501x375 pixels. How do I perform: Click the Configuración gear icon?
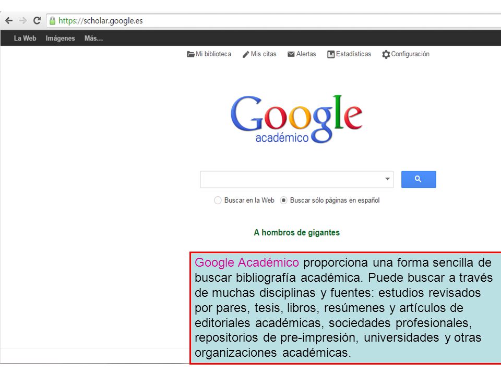point(386,54)
